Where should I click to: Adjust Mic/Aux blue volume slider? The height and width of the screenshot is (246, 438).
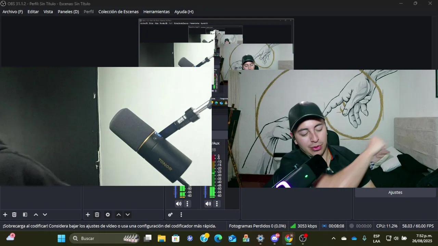[x=205, y=192]
